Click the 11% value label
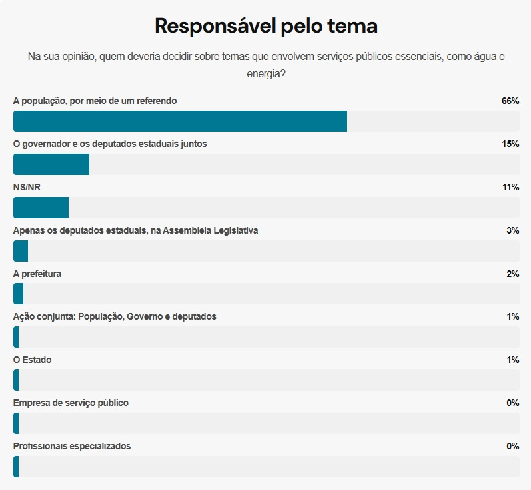The width and height of the screenshot is (531, 490). click(510, 187)
